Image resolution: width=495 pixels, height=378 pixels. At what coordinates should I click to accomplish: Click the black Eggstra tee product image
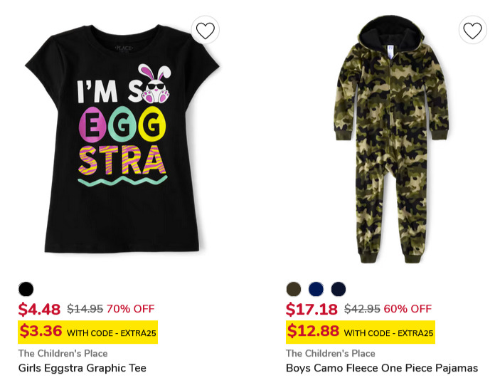[122, 138]
